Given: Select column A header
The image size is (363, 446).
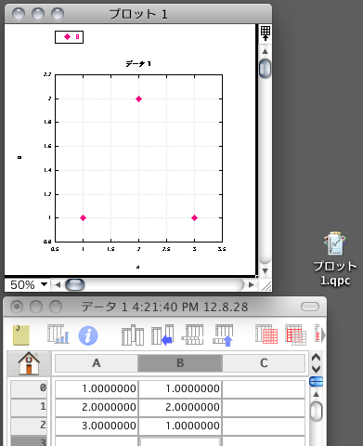Looking at the screenshot, I should point(97,363).
